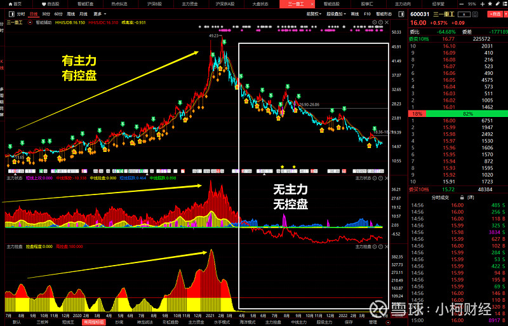Screen dimensions: 508x326
Task: Toggle the left panel layout icon
Action: point(11,14)
